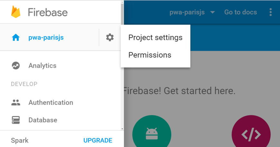Click the pwa-parisjs project overview link
Image resolution: width=280 pixels, height=147 pixels.
[x=46, y=38]
